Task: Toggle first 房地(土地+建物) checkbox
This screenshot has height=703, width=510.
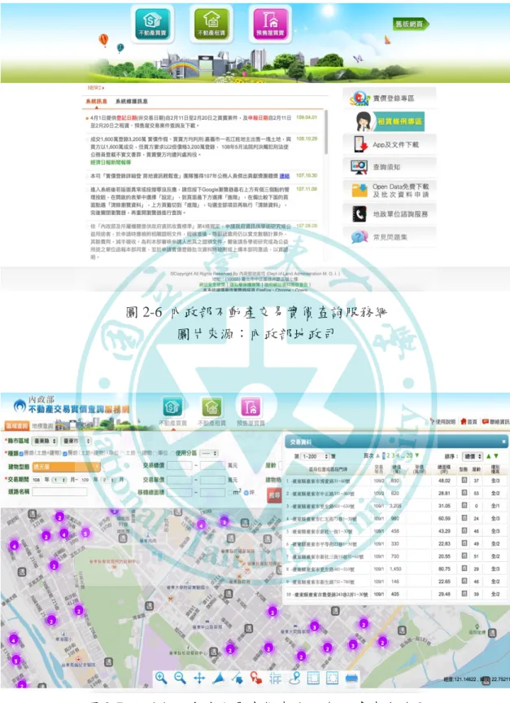Action: pos(21,453)
